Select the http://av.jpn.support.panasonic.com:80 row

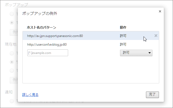tap(91, 36)
